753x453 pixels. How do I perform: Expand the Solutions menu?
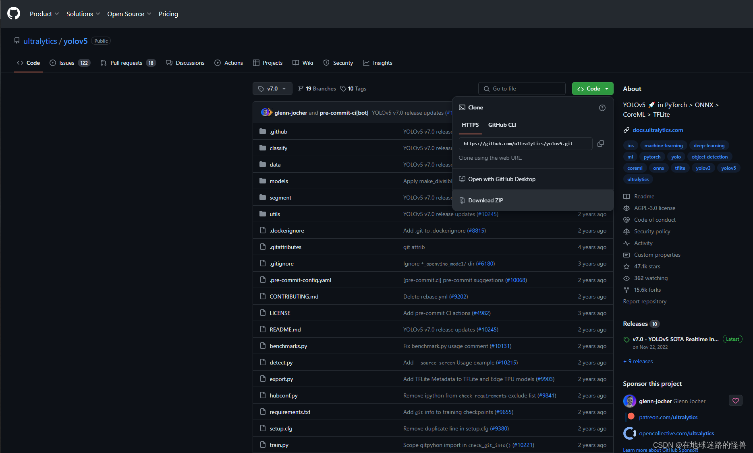click(83, 14)
